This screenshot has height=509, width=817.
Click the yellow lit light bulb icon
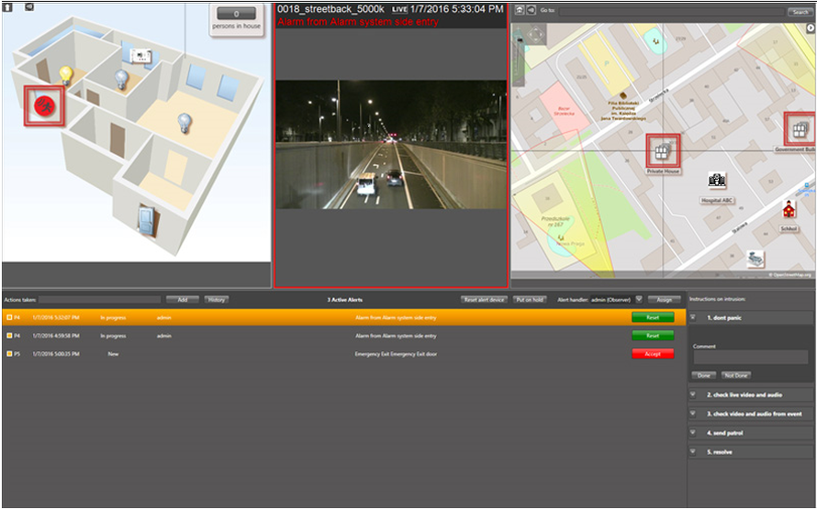[66, 74]
